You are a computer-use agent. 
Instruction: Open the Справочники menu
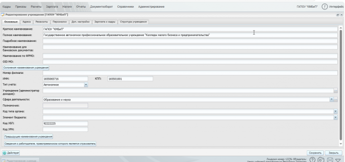(x=125, y=7)
